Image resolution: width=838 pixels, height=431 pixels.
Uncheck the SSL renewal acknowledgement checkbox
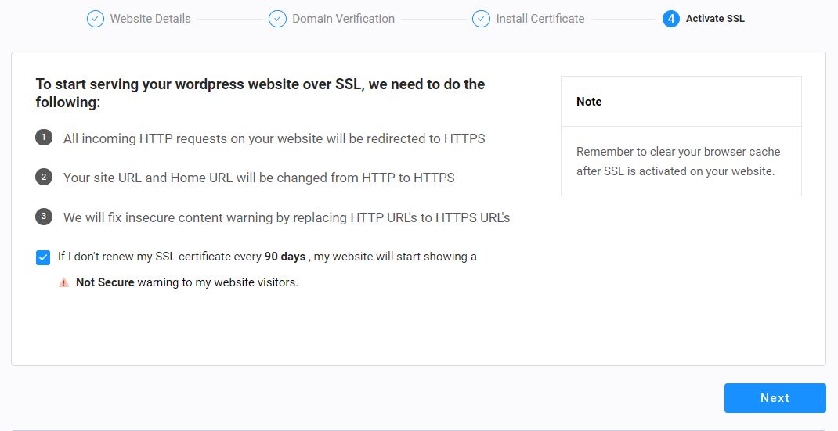point(43,257)
